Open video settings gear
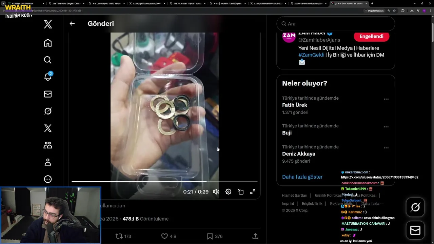The width and height of the screenshot is (434, 244). [x=228, y=192]
